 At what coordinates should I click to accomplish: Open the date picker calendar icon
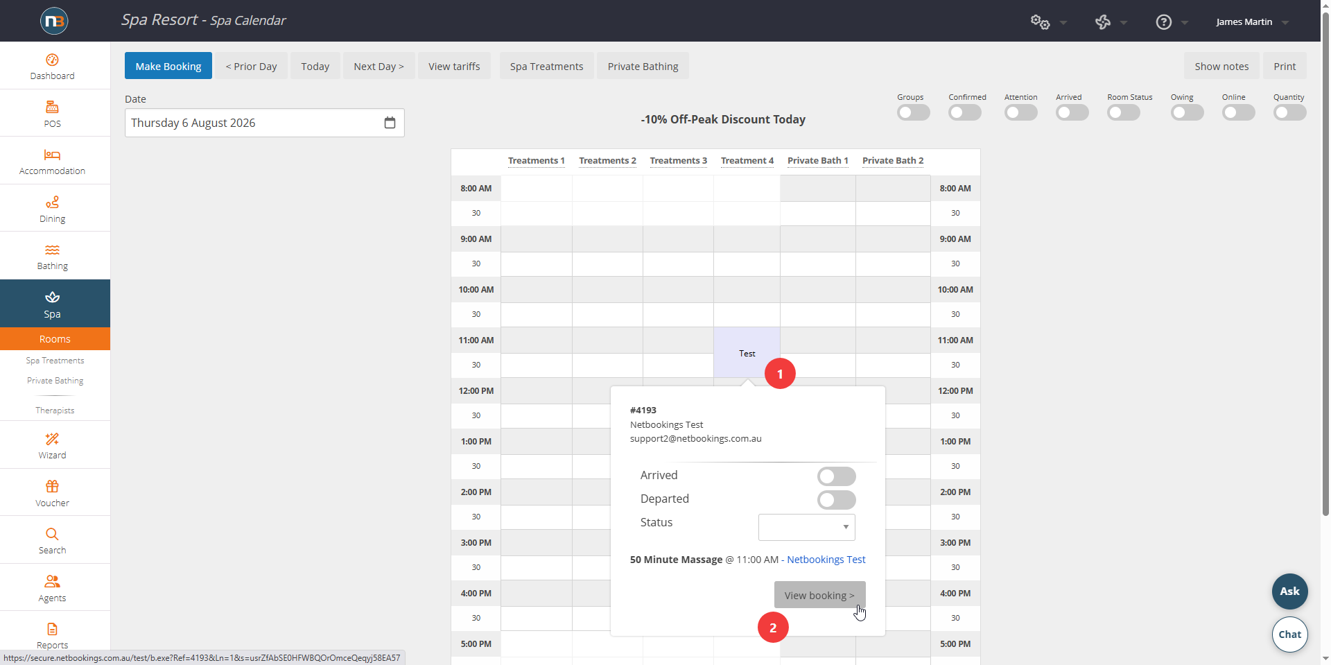[390, 123]
